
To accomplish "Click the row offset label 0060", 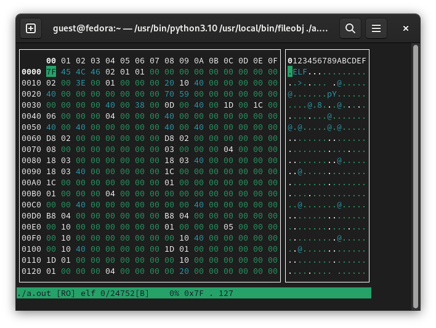I will point(31,138).
